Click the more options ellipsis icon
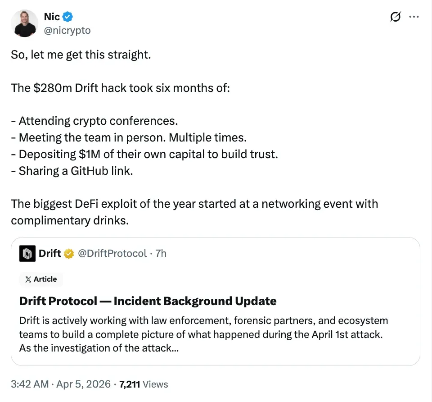The image size is (432, 402). tap(414, 17)
